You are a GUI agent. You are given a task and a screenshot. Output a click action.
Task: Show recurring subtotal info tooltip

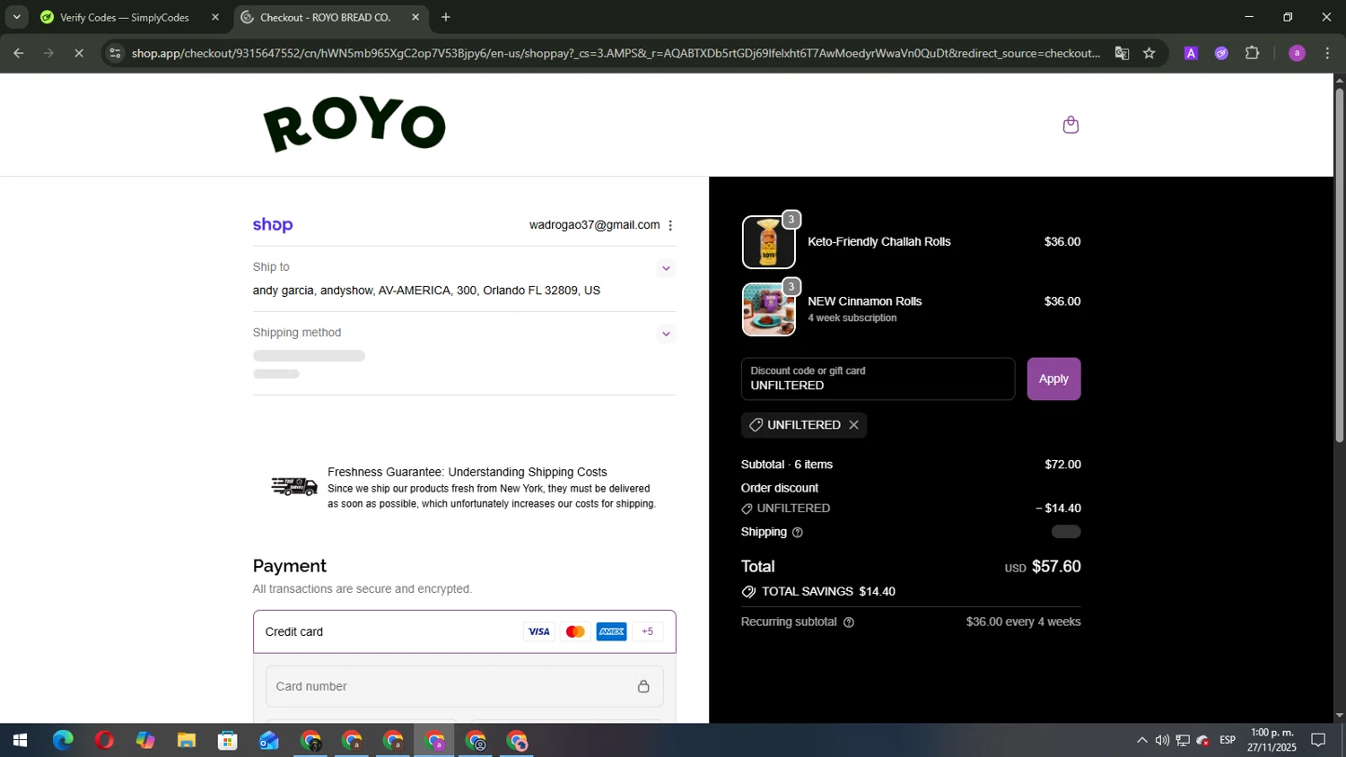click(849, 622)
